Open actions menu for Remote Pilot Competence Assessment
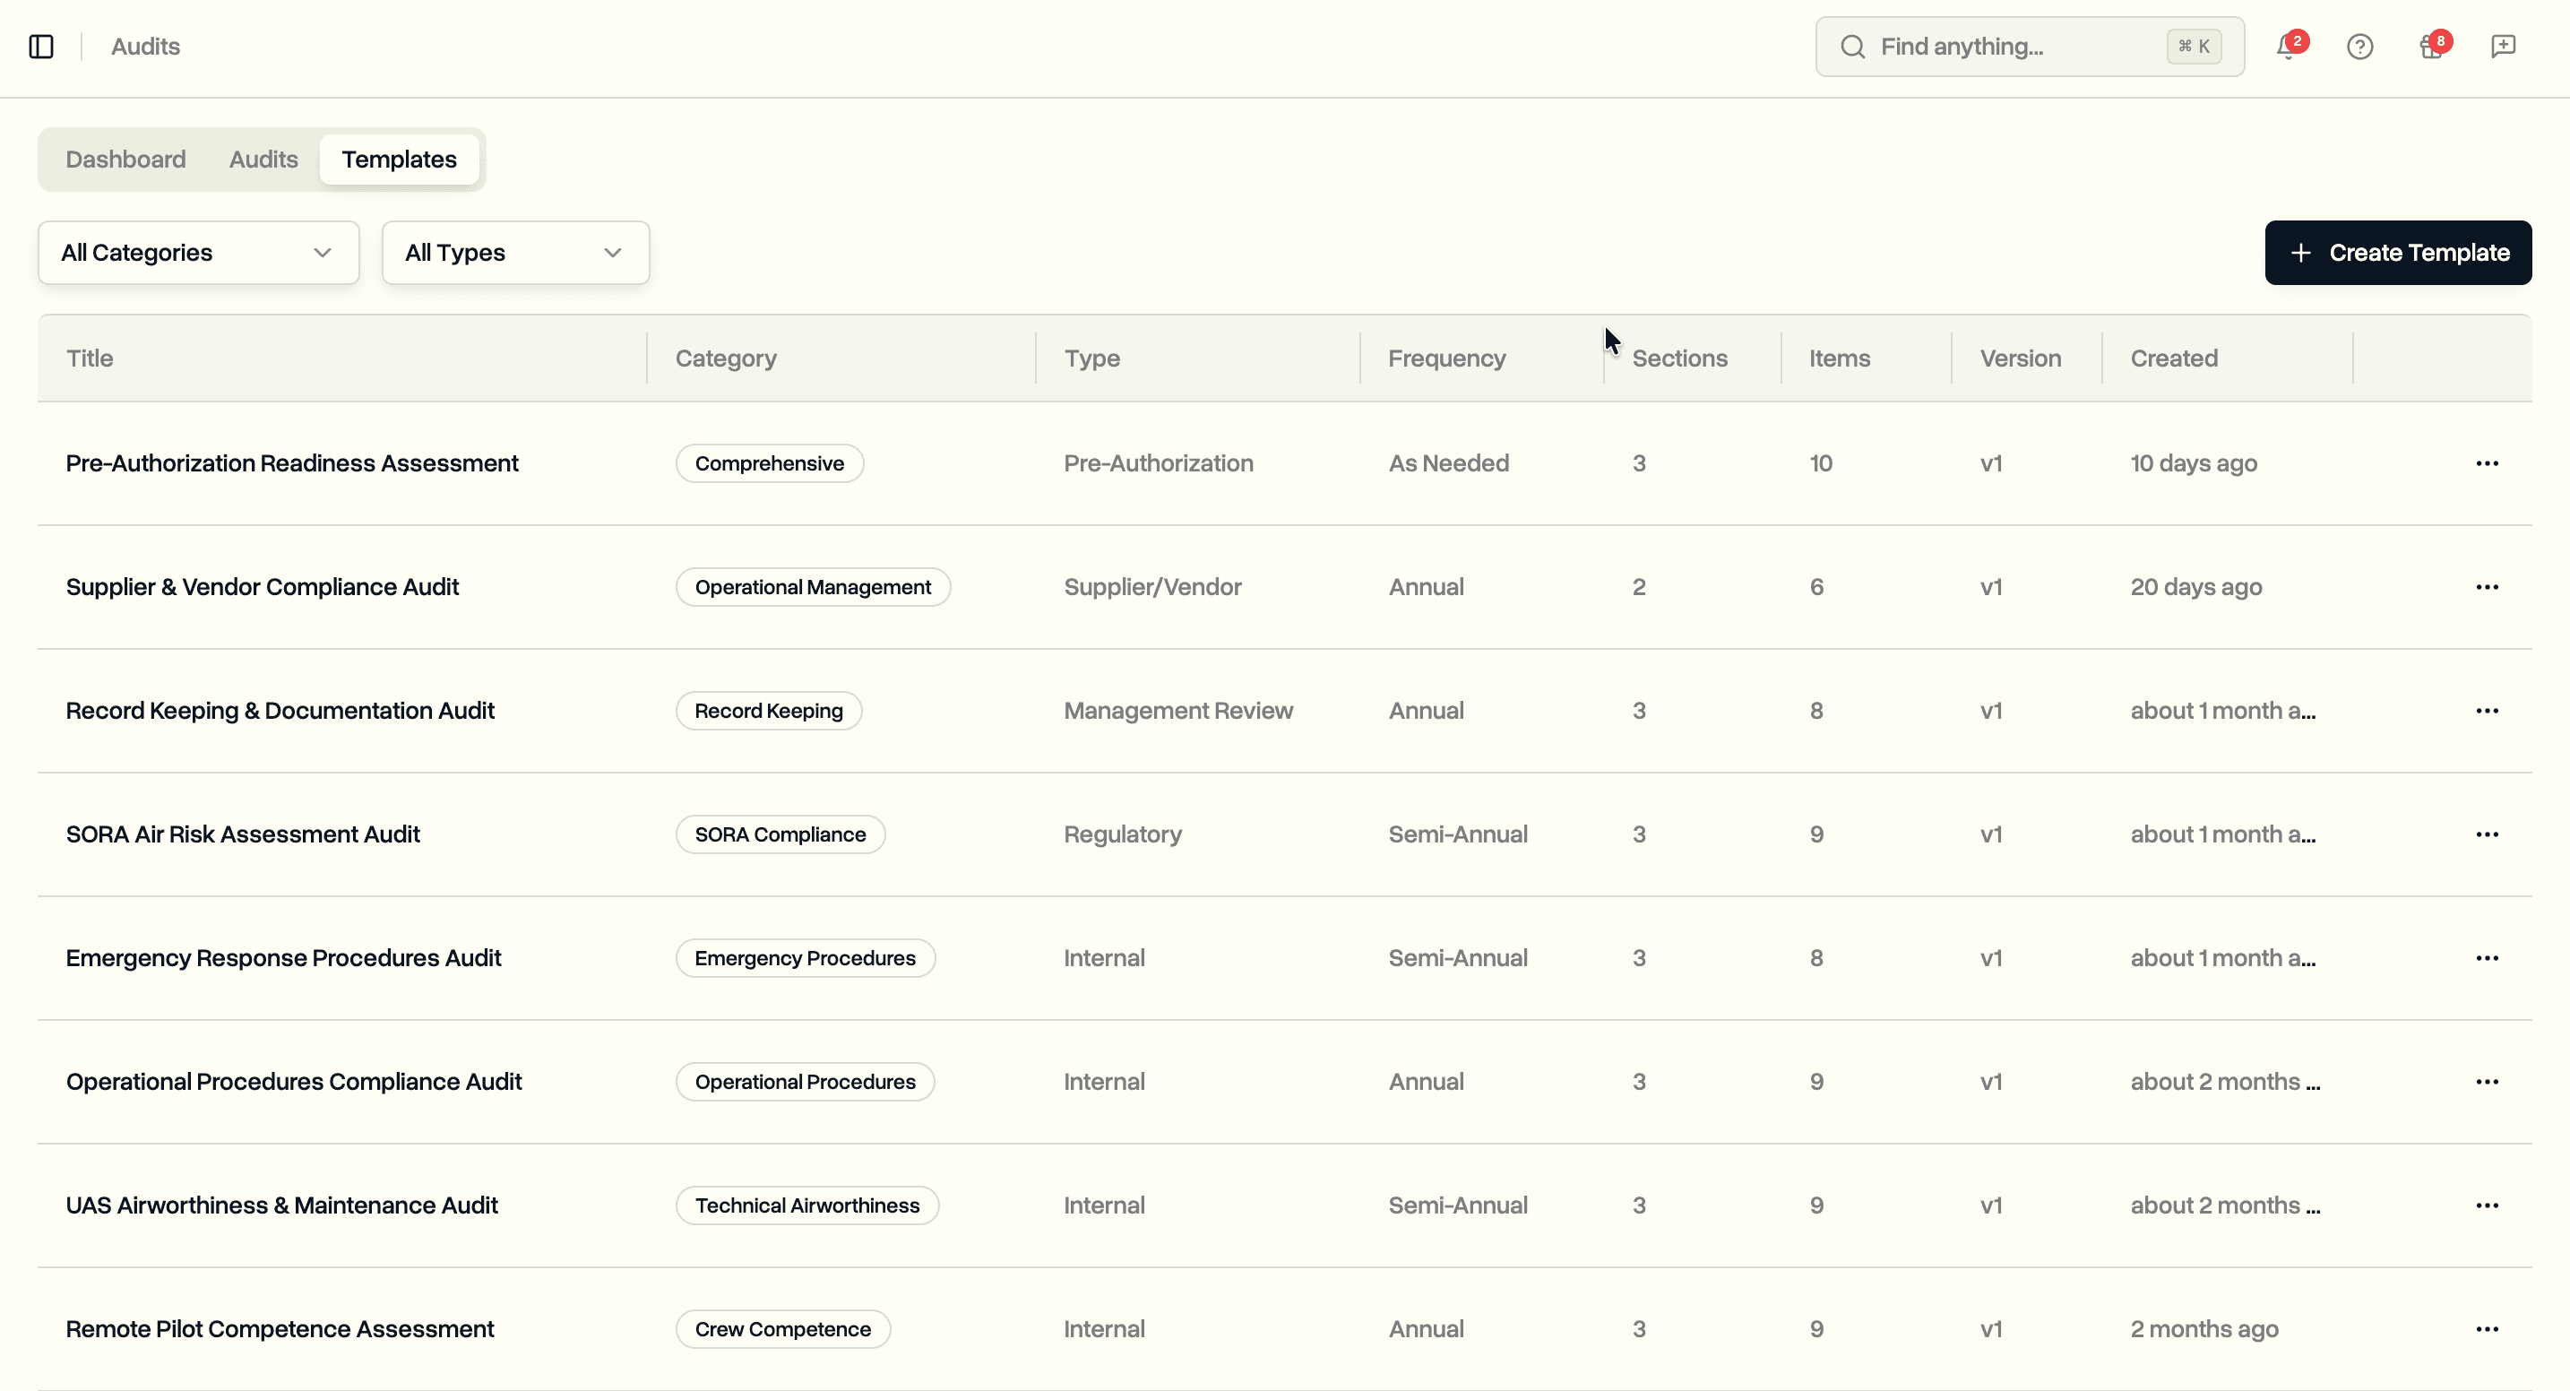This screenshot has height=1391, width=2570. point(2488,1328)
